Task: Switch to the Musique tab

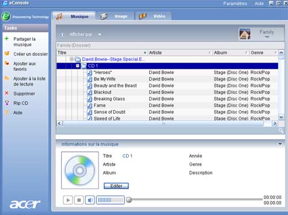Action: 74,16
